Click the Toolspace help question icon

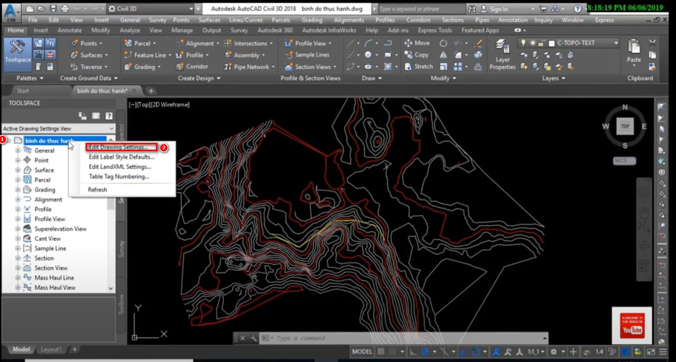coord(109,116)
